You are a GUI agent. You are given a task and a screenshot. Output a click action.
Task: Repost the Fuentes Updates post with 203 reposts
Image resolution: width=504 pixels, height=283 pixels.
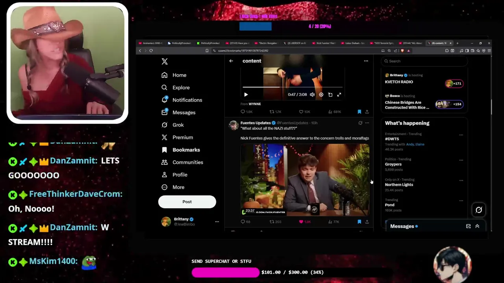coord(275,222)
